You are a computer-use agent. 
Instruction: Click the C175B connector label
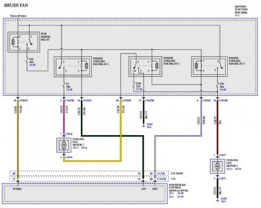160,174
